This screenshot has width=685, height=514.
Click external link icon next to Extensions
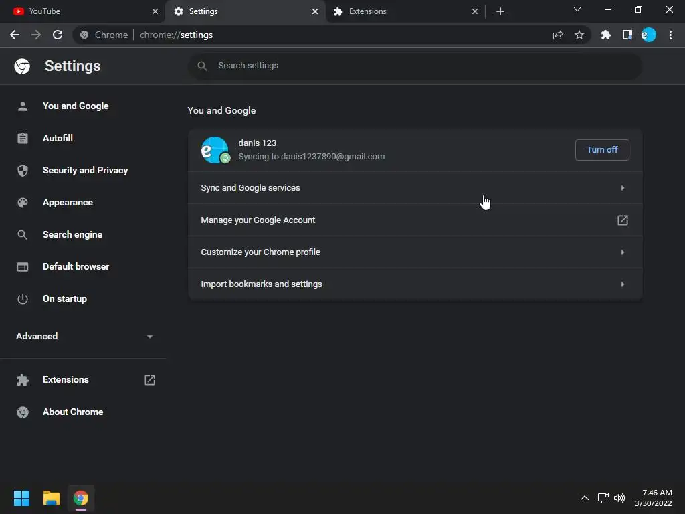[x=150, y=380]
